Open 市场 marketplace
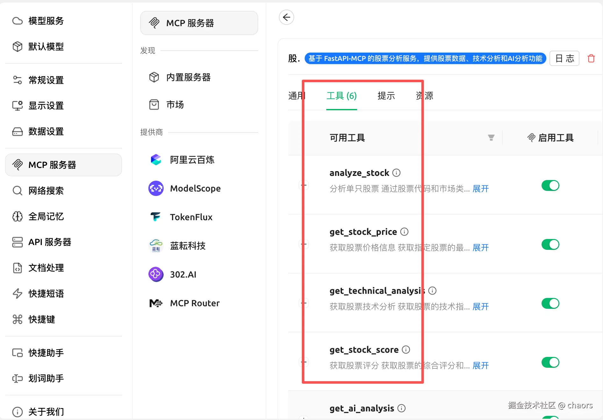This screenshot has width=603, height=420. coord(199,105)
